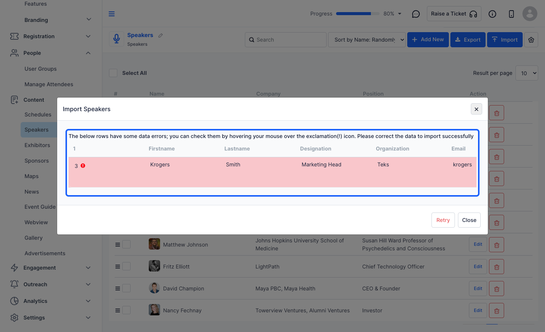The height and width of the screenshot is (332, 545).
Task: Open News in sidebar
Action: [31, 192]
